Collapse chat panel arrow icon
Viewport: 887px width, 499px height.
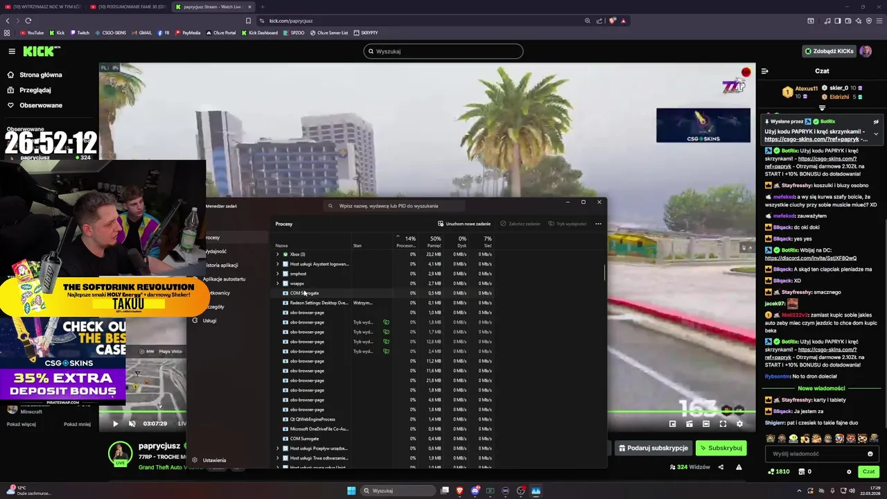pyautogui.click(x=765, y=71)
